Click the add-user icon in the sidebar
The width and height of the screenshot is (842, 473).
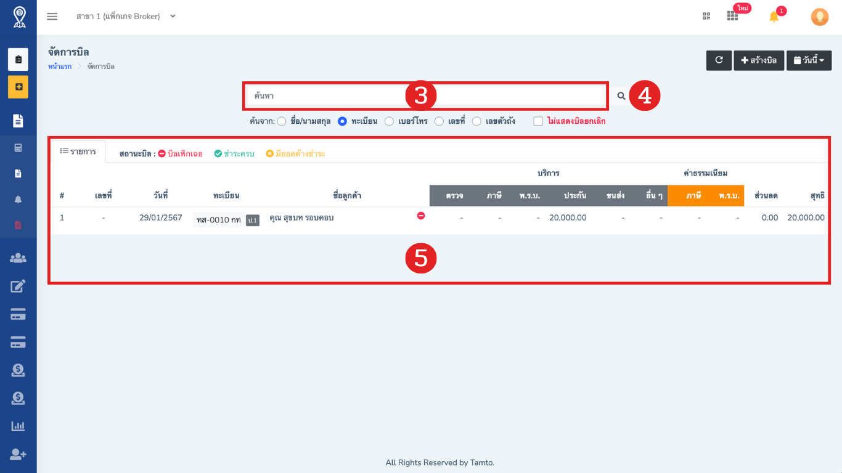click(18, 455)
